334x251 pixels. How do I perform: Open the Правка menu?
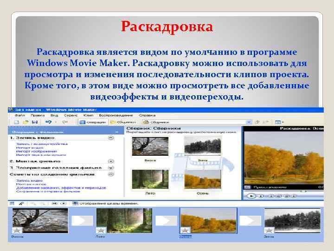coord(38,115)
